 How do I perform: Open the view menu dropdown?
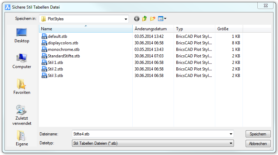(162, 19)
